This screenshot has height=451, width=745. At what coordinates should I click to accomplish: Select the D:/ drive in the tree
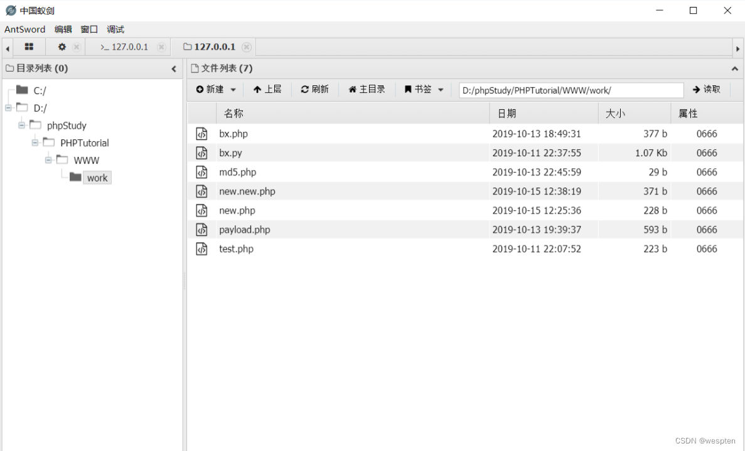coord(40,109)
